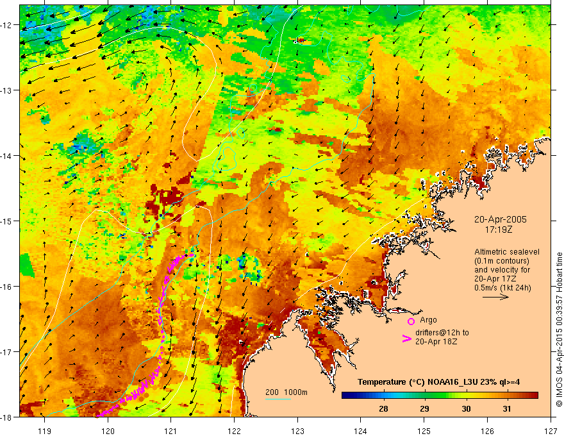564x436 pixels.
Task: Click the latitude axis label -14
Action: pyautogui.click(x=6, y=156)
